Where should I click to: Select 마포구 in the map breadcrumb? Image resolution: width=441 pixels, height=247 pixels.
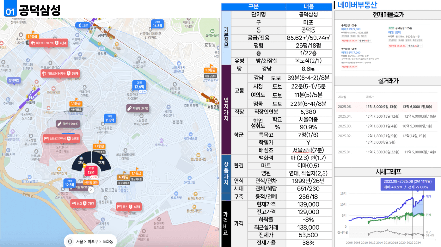coord(93,241)
